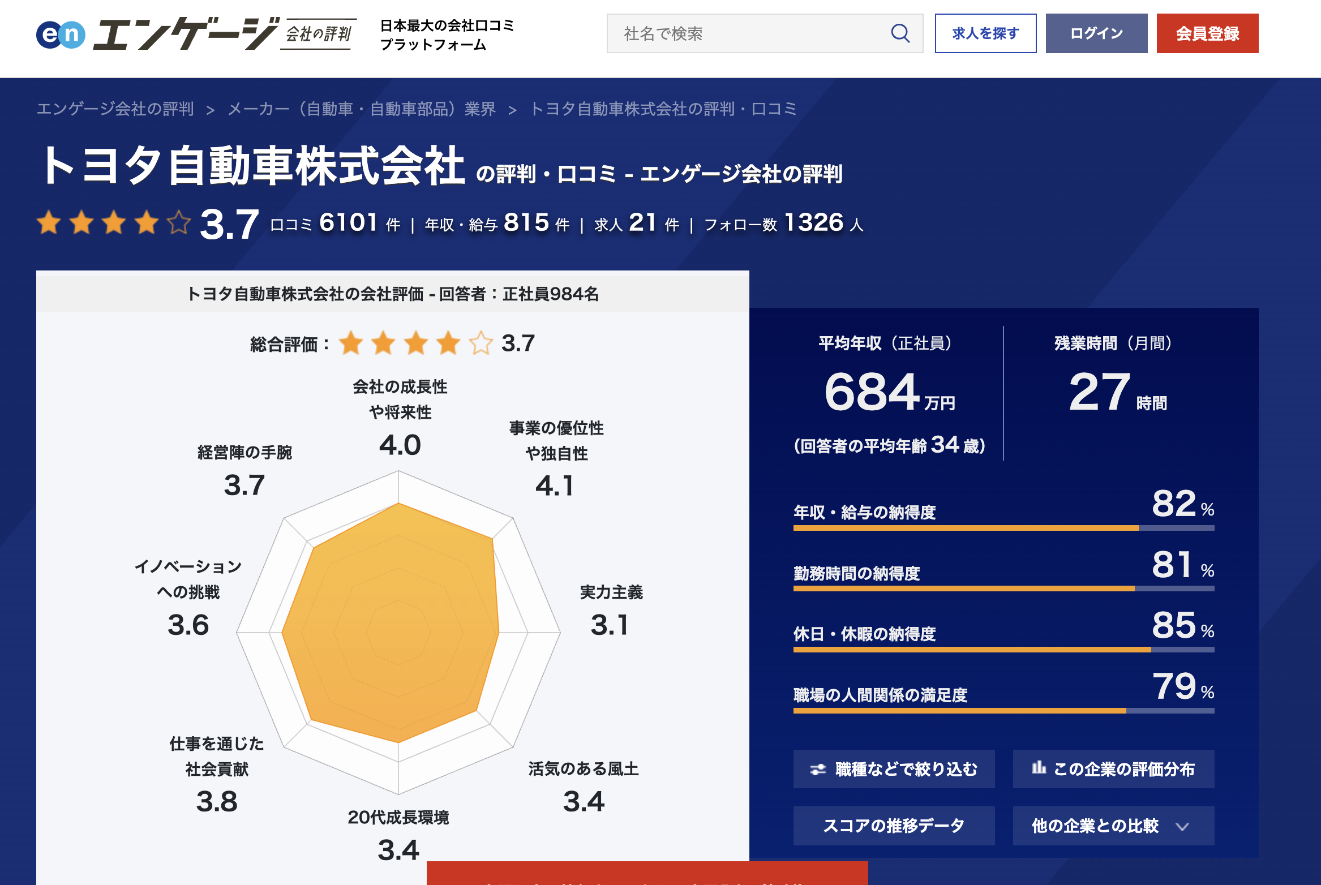Click the 求人 21 件 count
Screen dimensions: 1321x885
pos(637,223)
